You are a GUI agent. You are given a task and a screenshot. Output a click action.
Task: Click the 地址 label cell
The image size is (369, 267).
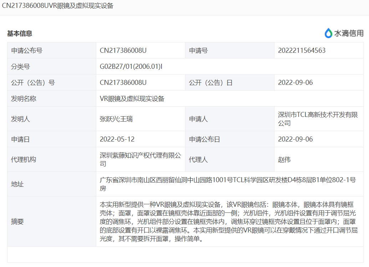pyautogui.click(x=52, y=184)
